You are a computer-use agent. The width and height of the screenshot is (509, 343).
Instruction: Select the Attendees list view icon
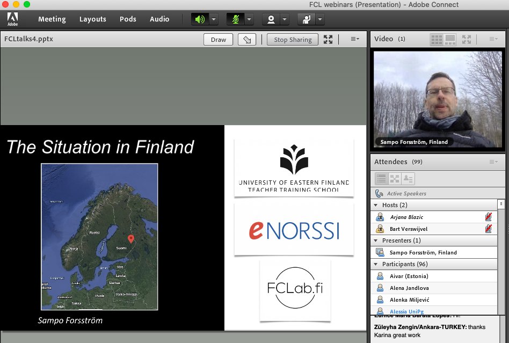(x=381, y=179)
